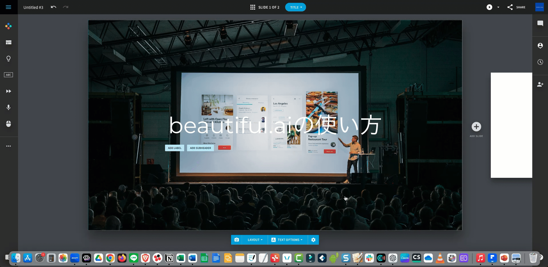Click the camera image icon in bottom toolbar
Image resolution: width=548 pixels, height=267 pixels.
pos(237,240)
